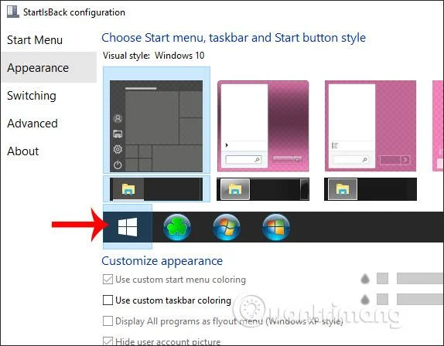This screenshot has height=346, width=444.
Task: Choose the pink checkered Start menu style with list icon
Action: (371, 126)
